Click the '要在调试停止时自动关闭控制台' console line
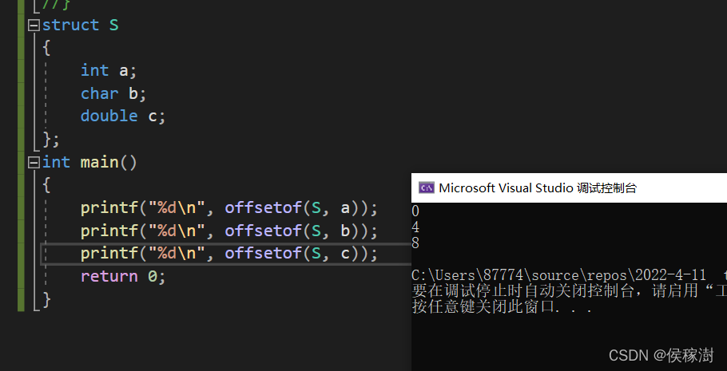This screenshot has width=727, height=371. click(x=569, y=291)
